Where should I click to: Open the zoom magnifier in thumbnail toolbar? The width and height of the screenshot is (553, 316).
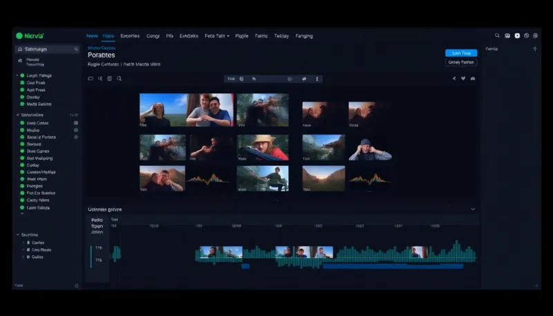119,78
